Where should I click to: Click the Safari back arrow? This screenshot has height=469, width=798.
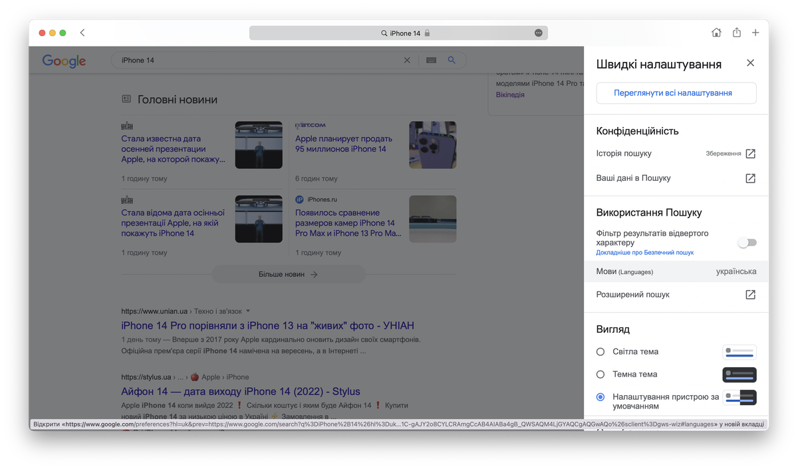[82, 33]
